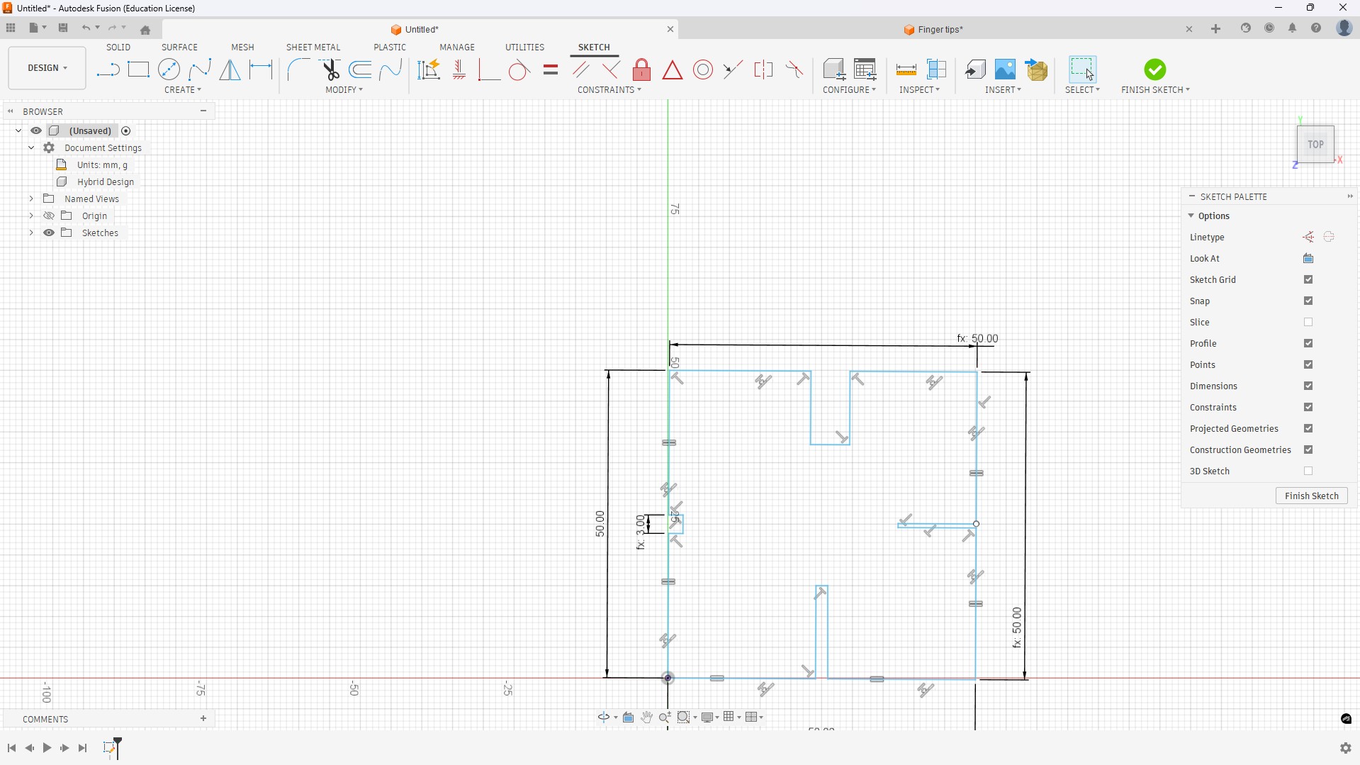Click the Finish Sketch palette button
The height and width of the screenshot is (765, 1360).
[1311, 496]
